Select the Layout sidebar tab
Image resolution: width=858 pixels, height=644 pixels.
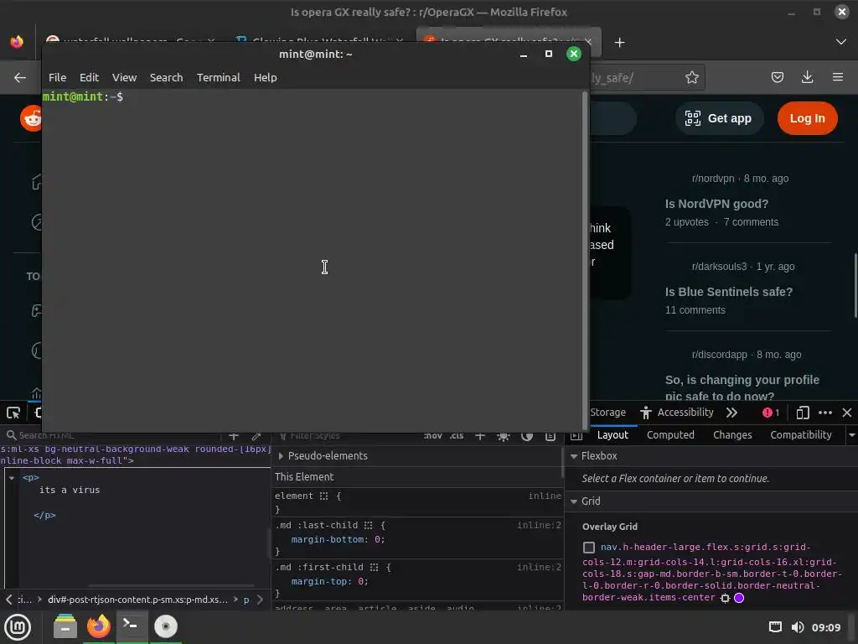tap(612, 435)
